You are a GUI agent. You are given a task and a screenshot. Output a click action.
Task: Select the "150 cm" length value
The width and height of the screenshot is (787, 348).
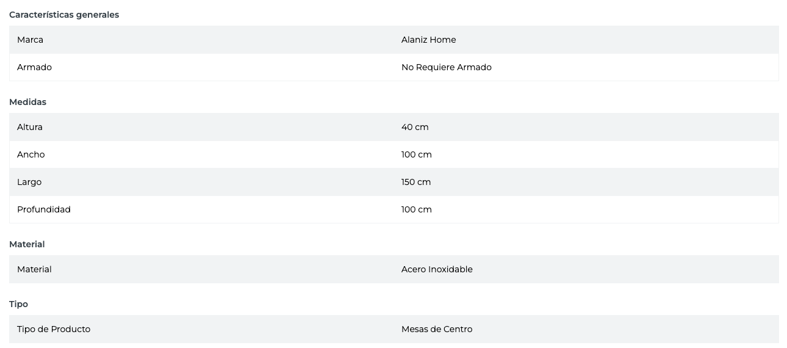tap(416, 182)
